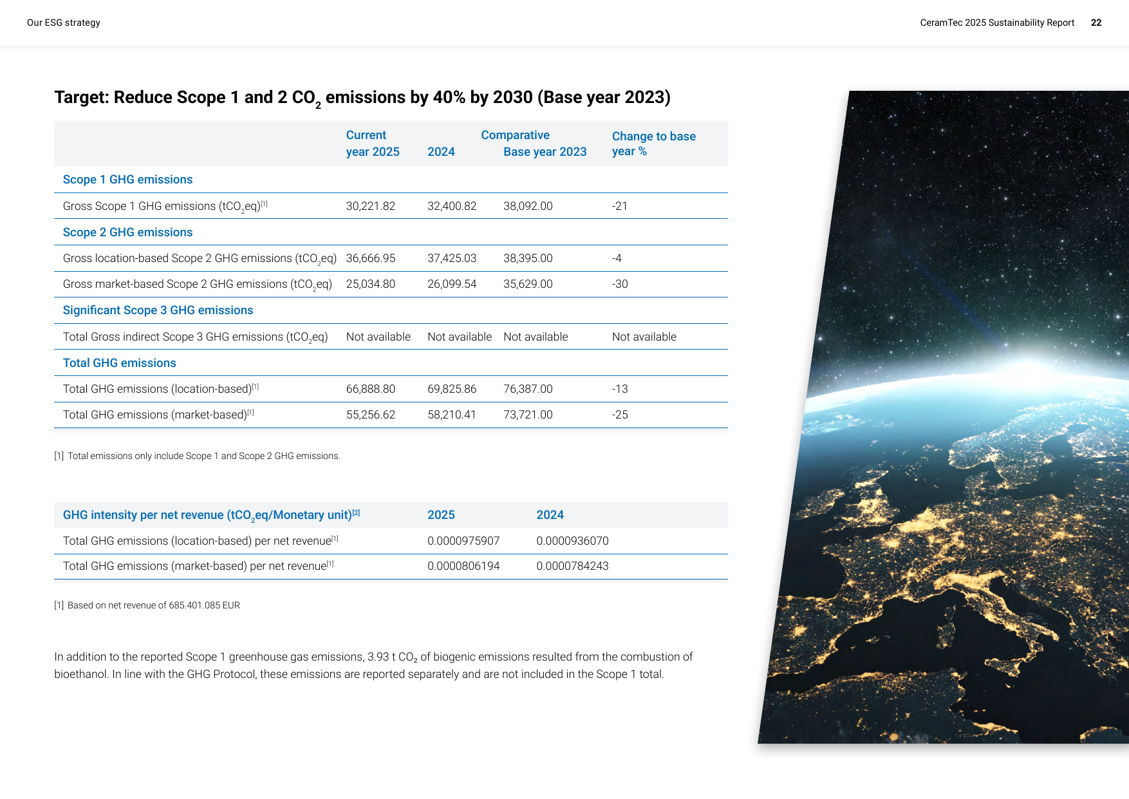Click the 'Total GHG emissions' section heading

(119, 363)
